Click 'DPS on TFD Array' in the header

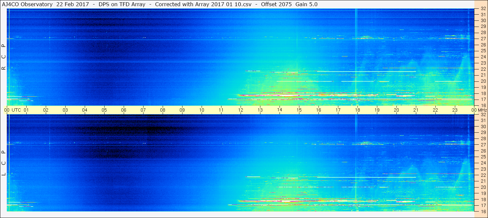tap(122, 5)
